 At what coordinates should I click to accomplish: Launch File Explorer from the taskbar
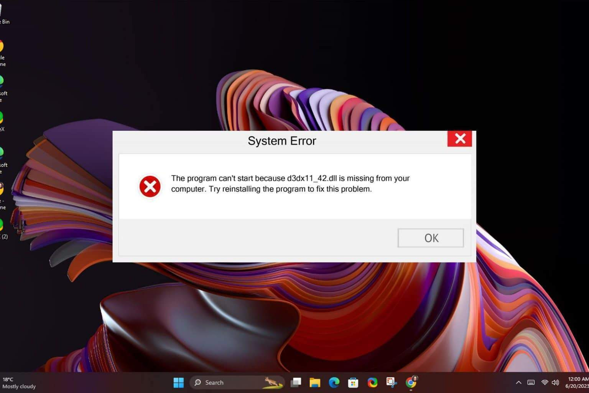coord(315,382)
